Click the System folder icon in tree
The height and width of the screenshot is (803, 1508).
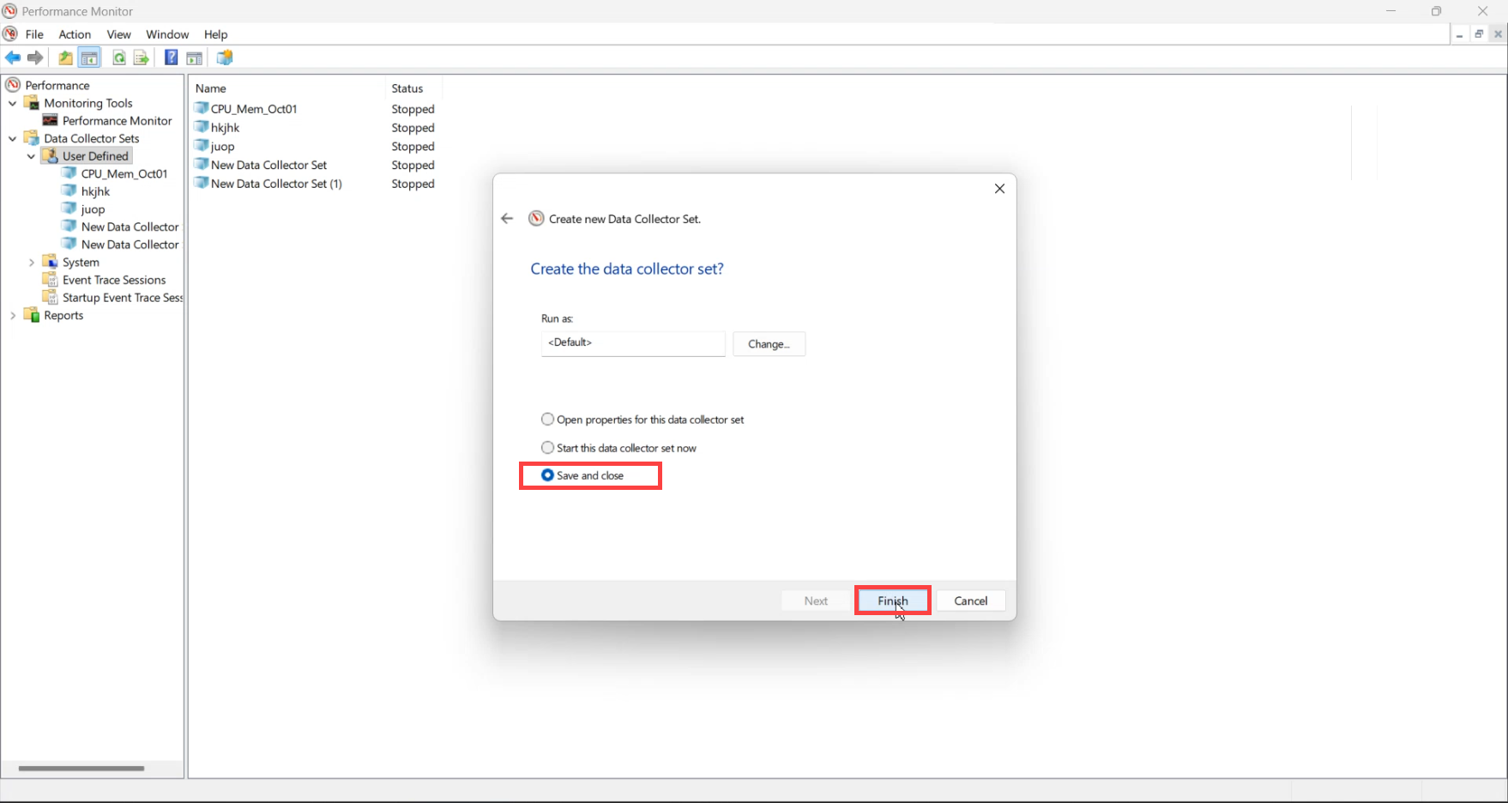tap(51, 262)
